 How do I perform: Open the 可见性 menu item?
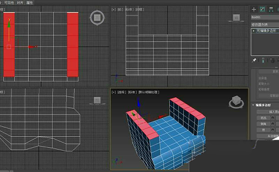tap(9, 3)
